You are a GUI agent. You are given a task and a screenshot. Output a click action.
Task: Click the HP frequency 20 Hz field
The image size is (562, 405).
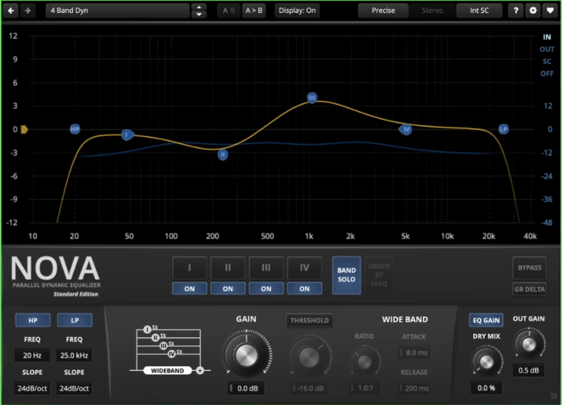32,355
